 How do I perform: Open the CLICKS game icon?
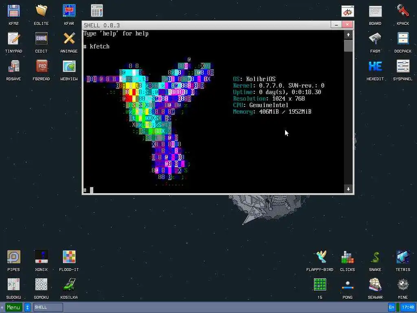pos(348,257)
